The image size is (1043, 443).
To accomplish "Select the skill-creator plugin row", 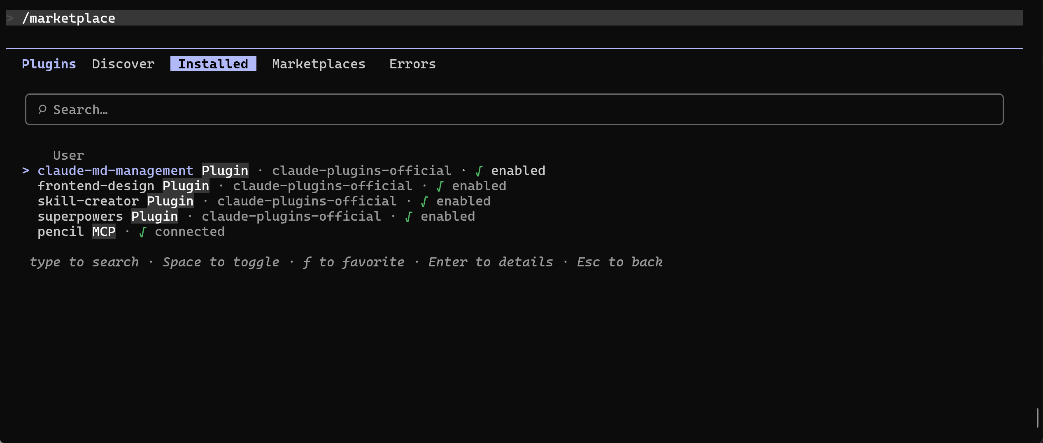I will point(264,201).
